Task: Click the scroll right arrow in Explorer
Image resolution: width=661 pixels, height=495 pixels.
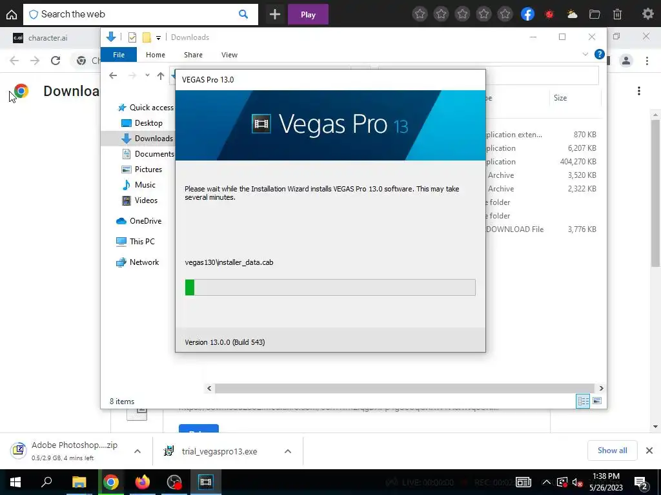Action: [601, 388]
